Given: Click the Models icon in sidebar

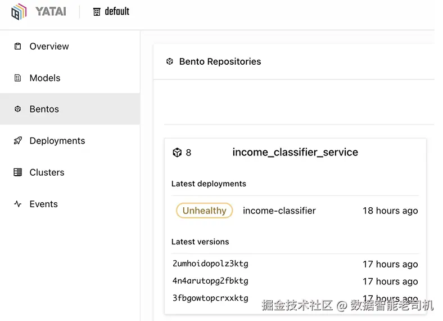Looking at the screenshot, I should [17, 78].
